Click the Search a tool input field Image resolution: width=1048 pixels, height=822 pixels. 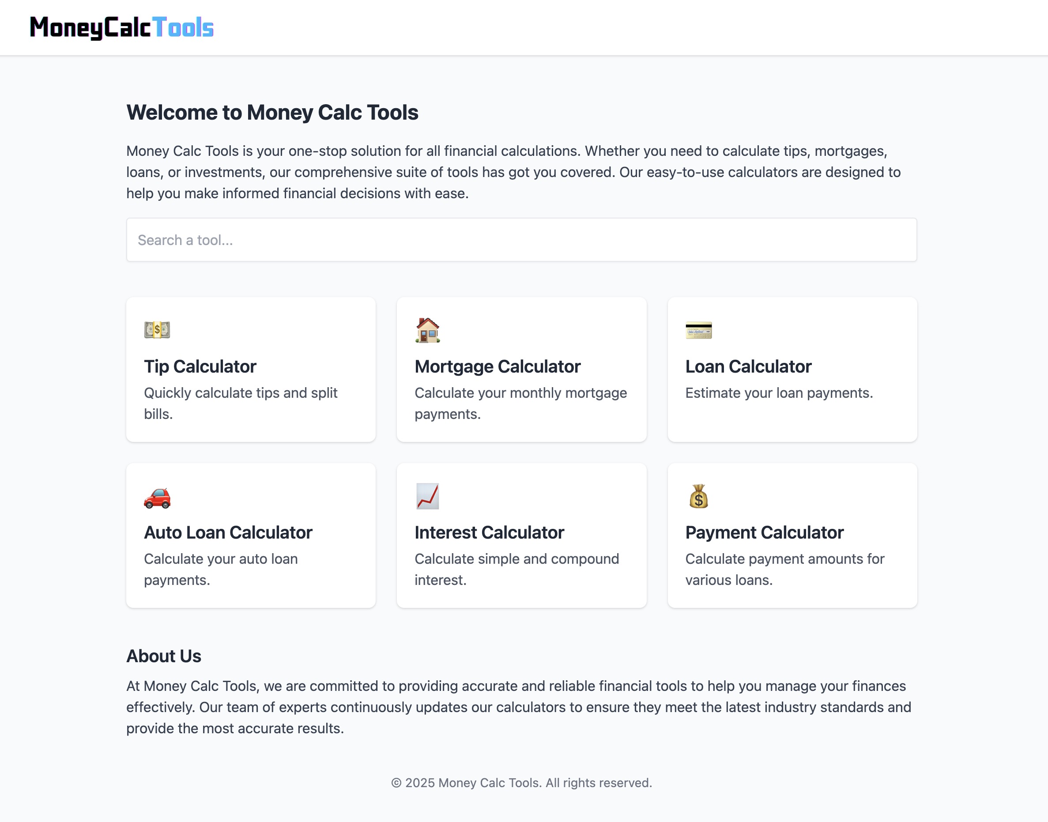coord(522,240)
